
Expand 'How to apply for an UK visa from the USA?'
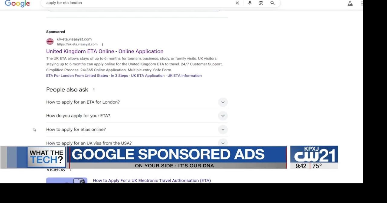223,143
